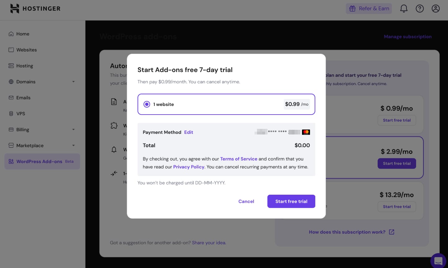
Task: Click the Hostinger logo icon
Action: (x=15, y=9)
